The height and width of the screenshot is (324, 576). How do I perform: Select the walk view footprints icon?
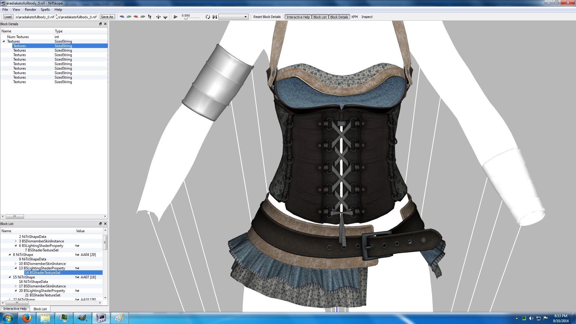click(x=150, y=17)
